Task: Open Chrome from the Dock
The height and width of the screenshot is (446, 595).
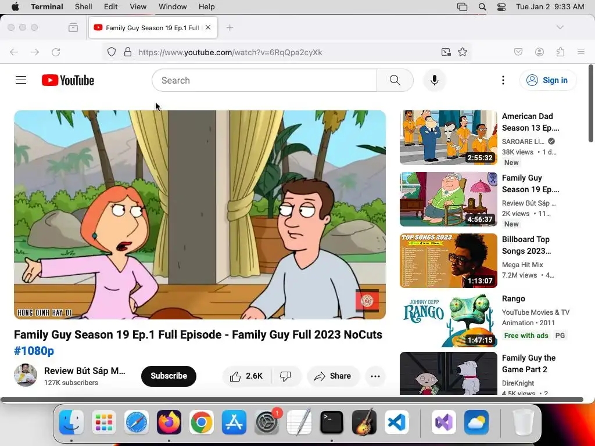Action: point(202,422)
